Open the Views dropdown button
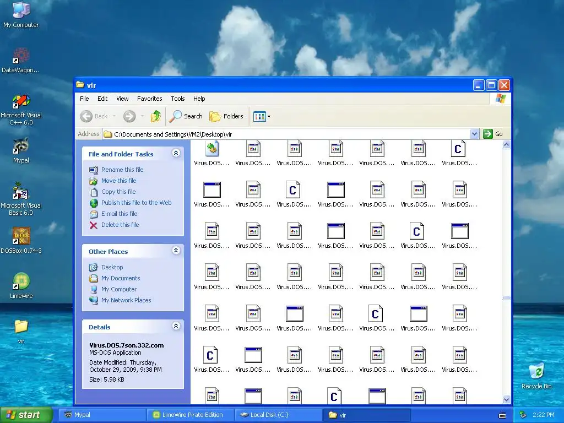This screenshot has width=564, height=423. click(262, 116)
